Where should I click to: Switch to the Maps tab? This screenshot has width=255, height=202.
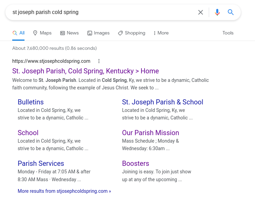tap(42, 33)
